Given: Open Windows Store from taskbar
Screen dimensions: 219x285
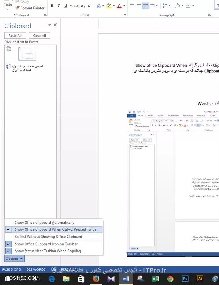Looking at the screenshot, I should [81, 279].
